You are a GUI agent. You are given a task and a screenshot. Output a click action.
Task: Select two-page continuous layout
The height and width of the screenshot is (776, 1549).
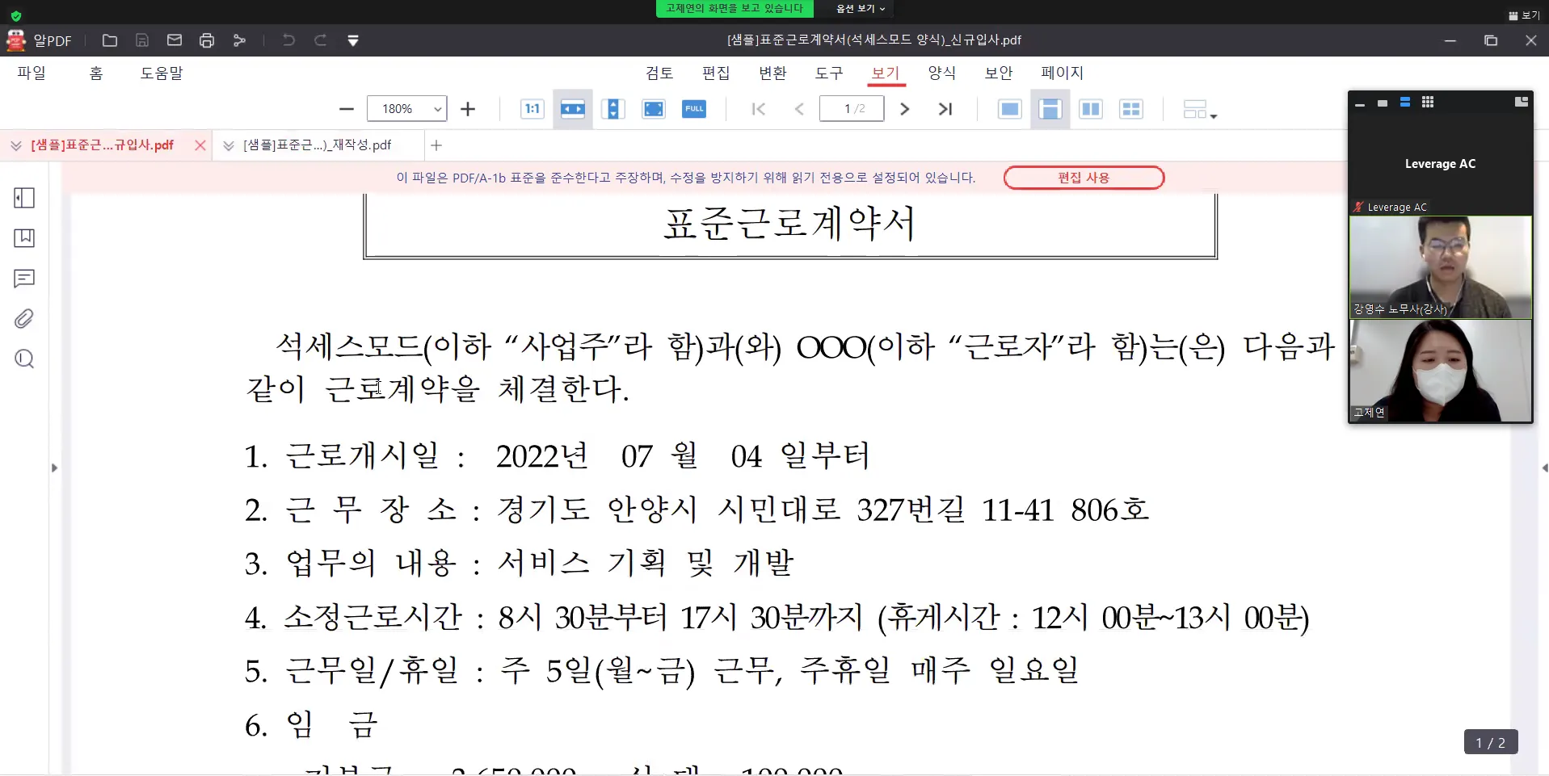[1131, 109]
